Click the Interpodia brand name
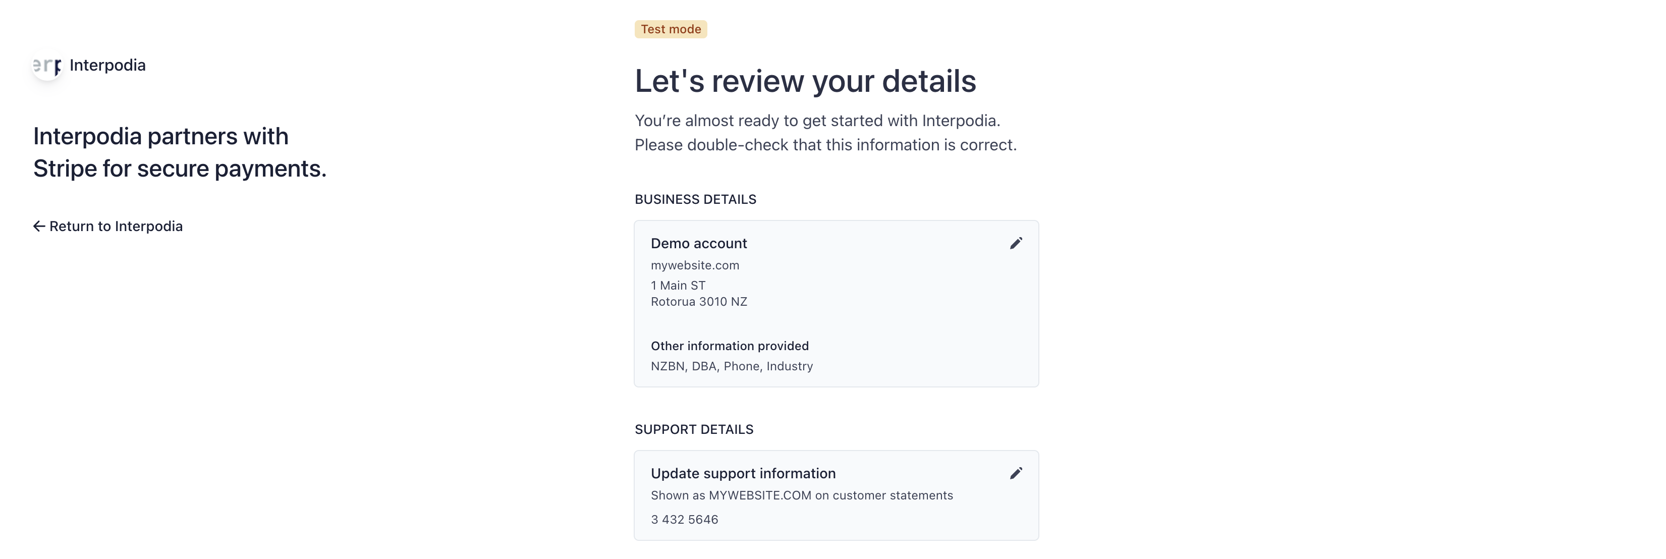Viewport: 1666px width, 559px height. click(x=107, y=66)
